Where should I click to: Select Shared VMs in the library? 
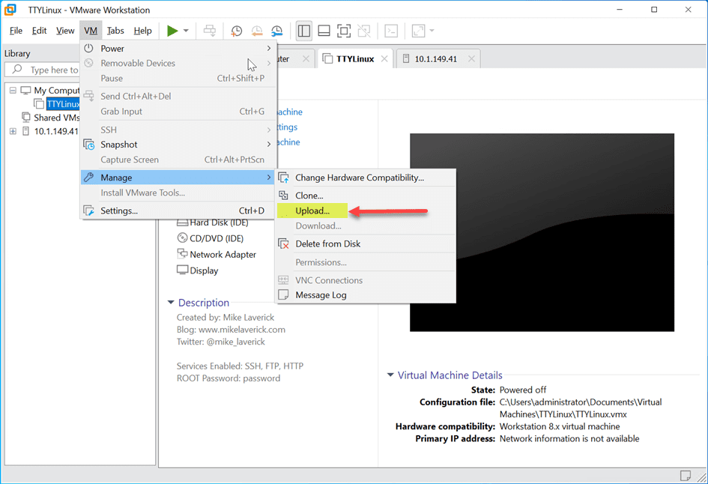pos(56,118)
